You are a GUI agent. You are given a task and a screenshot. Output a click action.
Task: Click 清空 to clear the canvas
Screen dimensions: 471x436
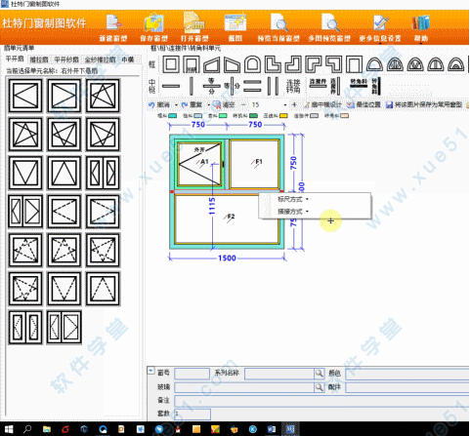(224, 104)
